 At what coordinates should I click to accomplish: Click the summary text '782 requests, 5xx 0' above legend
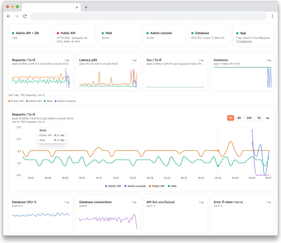[x=32, y=95]
